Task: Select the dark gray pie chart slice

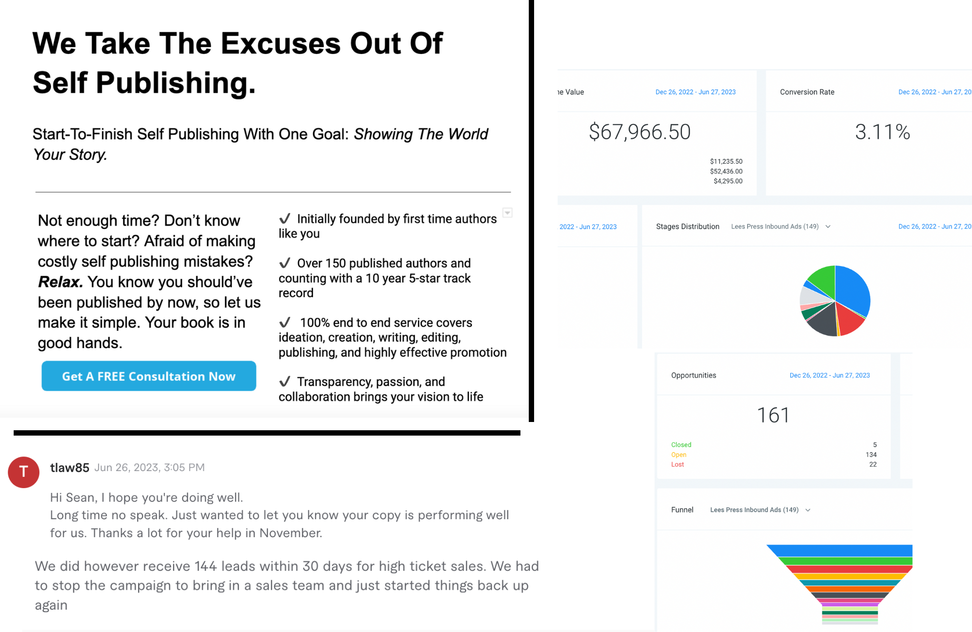Action: [822, 321]
